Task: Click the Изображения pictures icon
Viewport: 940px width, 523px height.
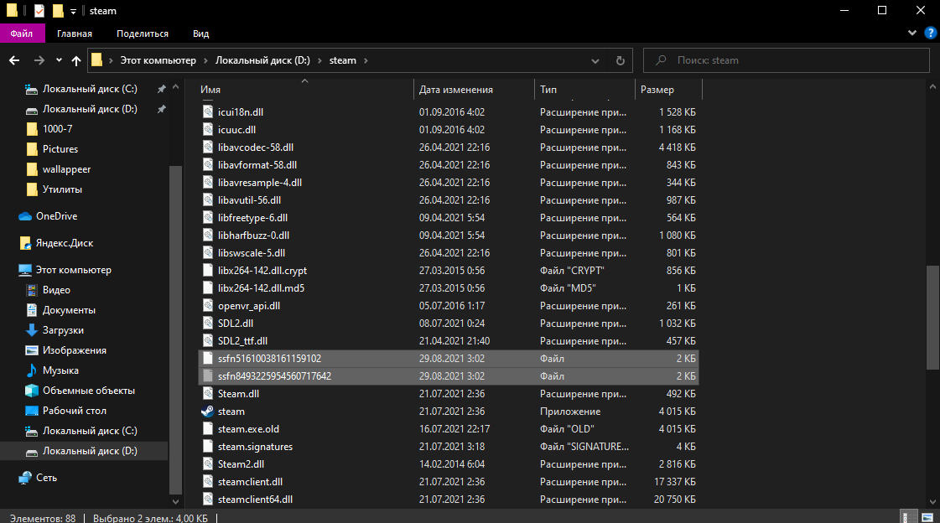Action: 32,350
